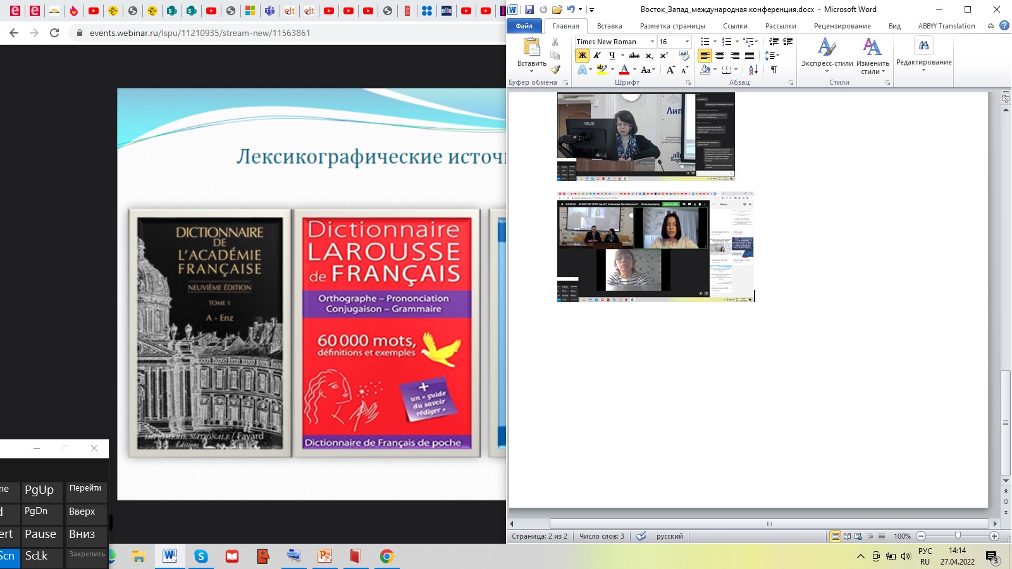Clear formatting with the eraser icon

pyautogui.click(x=684, y=56)
